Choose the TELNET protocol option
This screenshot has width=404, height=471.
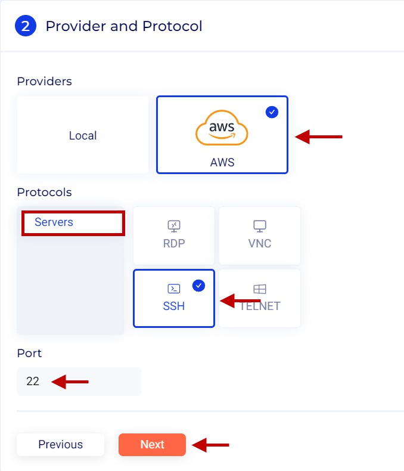pyautogui.click(x=260, y=298)
